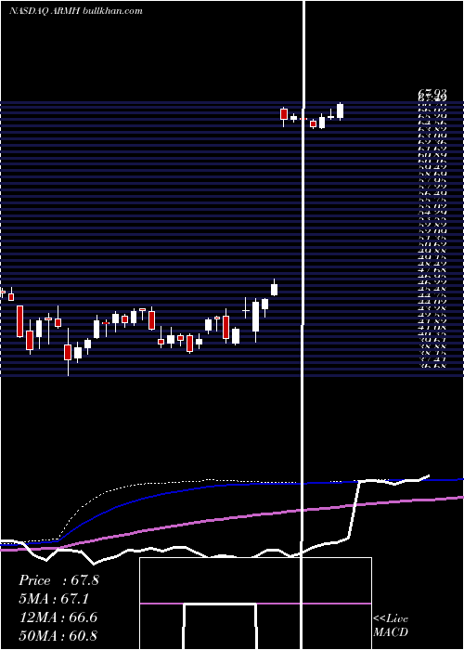
Task: Click the 12MA : 66.6 value
Action: pos(58,617)
